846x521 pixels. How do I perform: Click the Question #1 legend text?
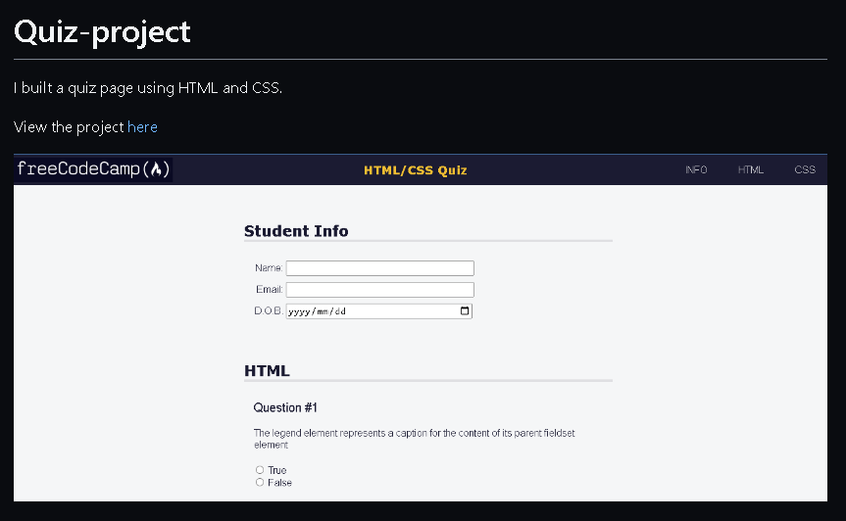pyautogui.click(x=285, y=407)
